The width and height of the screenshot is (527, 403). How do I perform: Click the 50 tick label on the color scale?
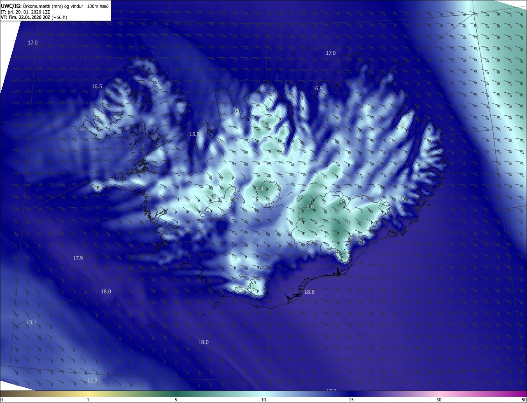point(524,400)
